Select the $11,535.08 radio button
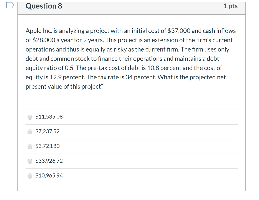Image resolution: width=259 pixels, height=200 pixels. tap(30, 117)
